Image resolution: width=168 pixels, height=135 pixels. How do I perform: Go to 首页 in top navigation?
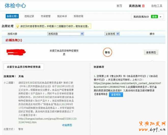click(119, 6)
